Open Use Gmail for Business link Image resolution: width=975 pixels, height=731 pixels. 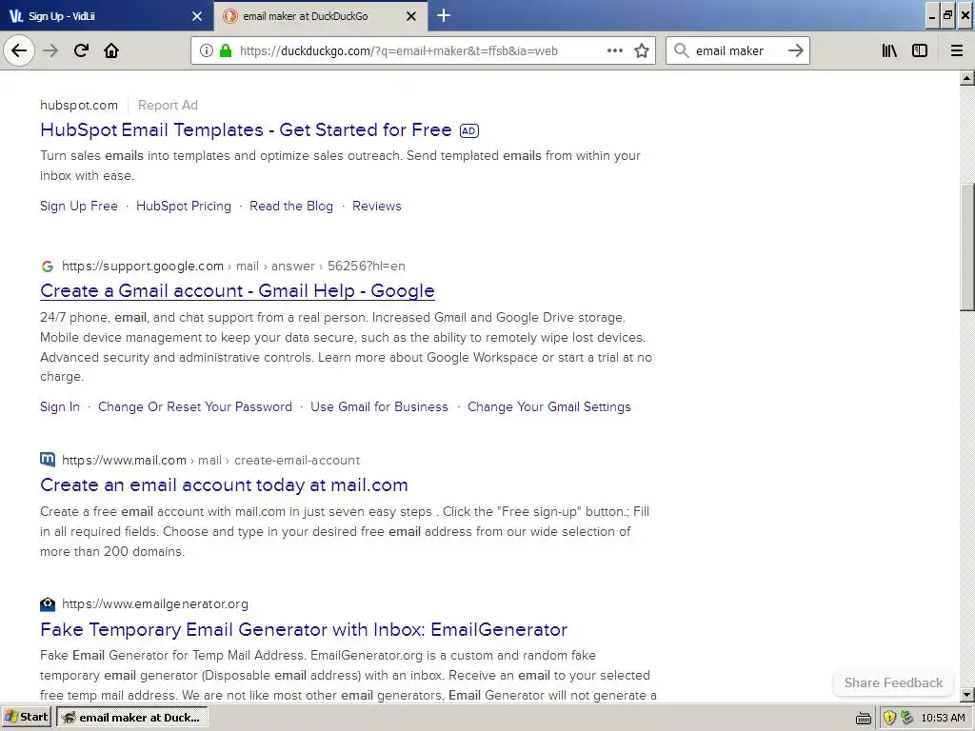[x=379, y=406]
